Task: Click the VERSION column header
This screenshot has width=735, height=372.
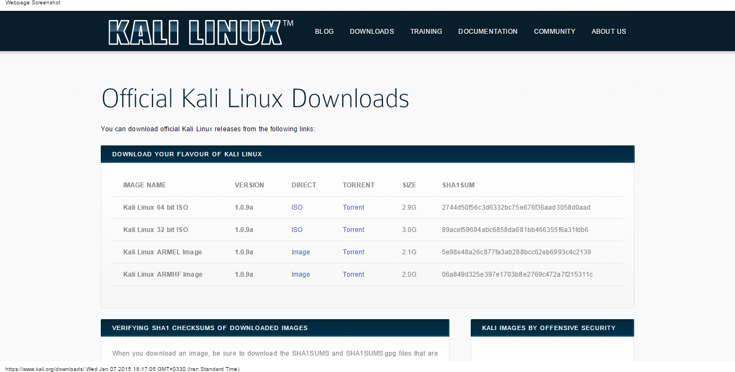Action: pyautogui.click(x=250, y=185)
